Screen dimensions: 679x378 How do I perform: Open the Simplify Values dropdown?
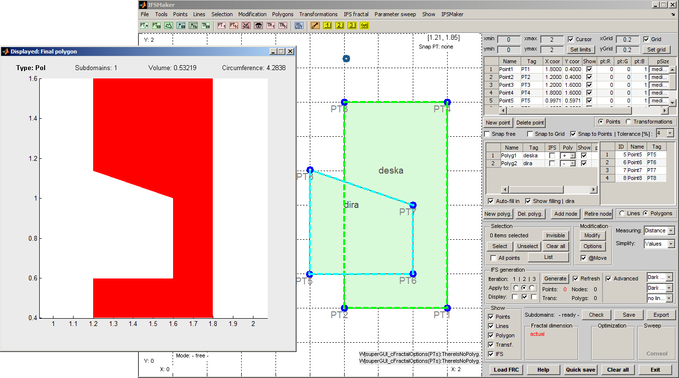(x=659, y=244)
